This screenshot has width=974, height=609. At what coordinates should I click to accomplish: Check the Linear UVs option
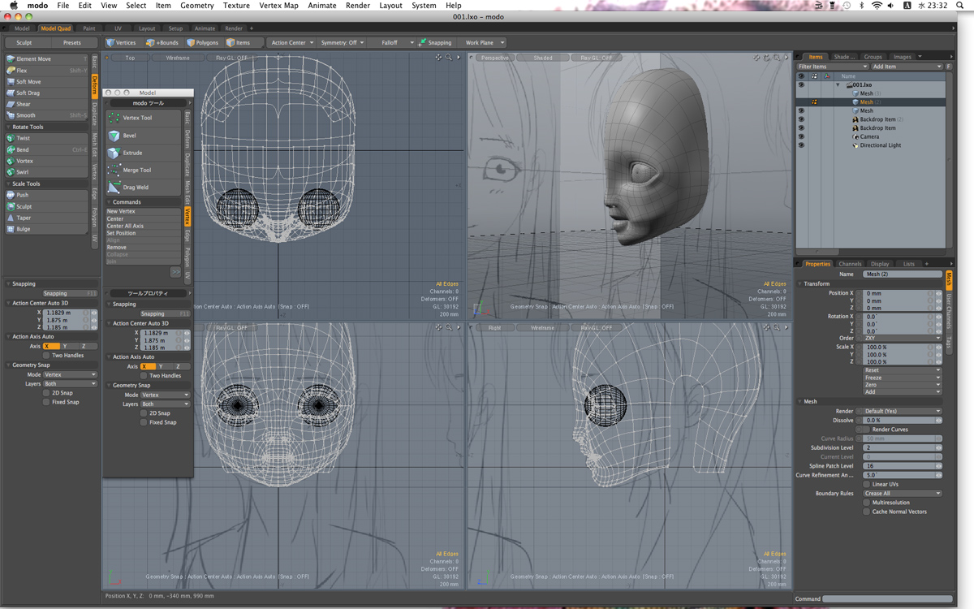click(x=866, y=484)
